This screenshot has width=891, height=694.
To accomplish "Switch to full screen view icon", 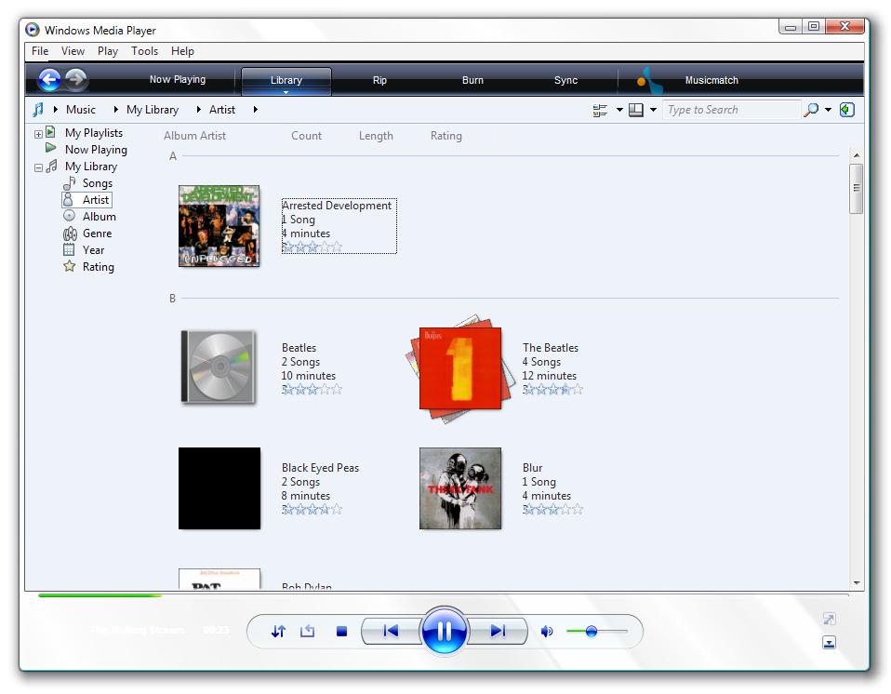I will coord(829,619).
